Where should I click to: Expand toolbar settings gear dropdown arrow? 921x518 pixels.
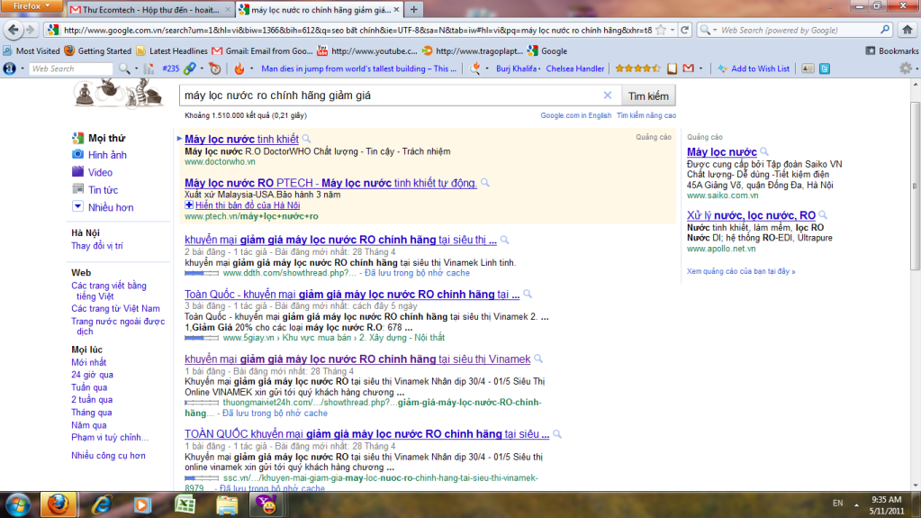916,68
